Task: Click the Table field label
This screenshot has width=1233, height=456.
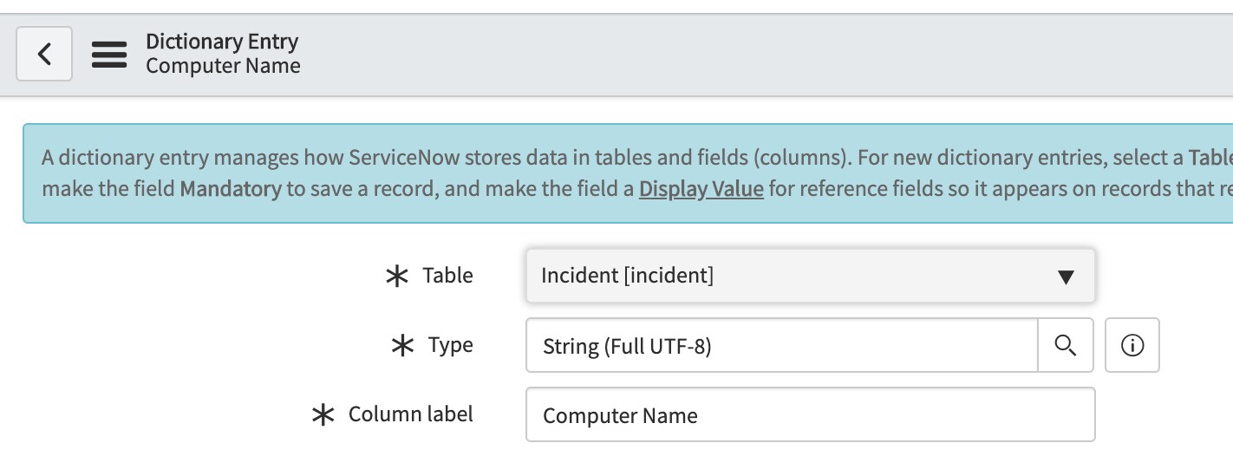Action: coord(447,276)
